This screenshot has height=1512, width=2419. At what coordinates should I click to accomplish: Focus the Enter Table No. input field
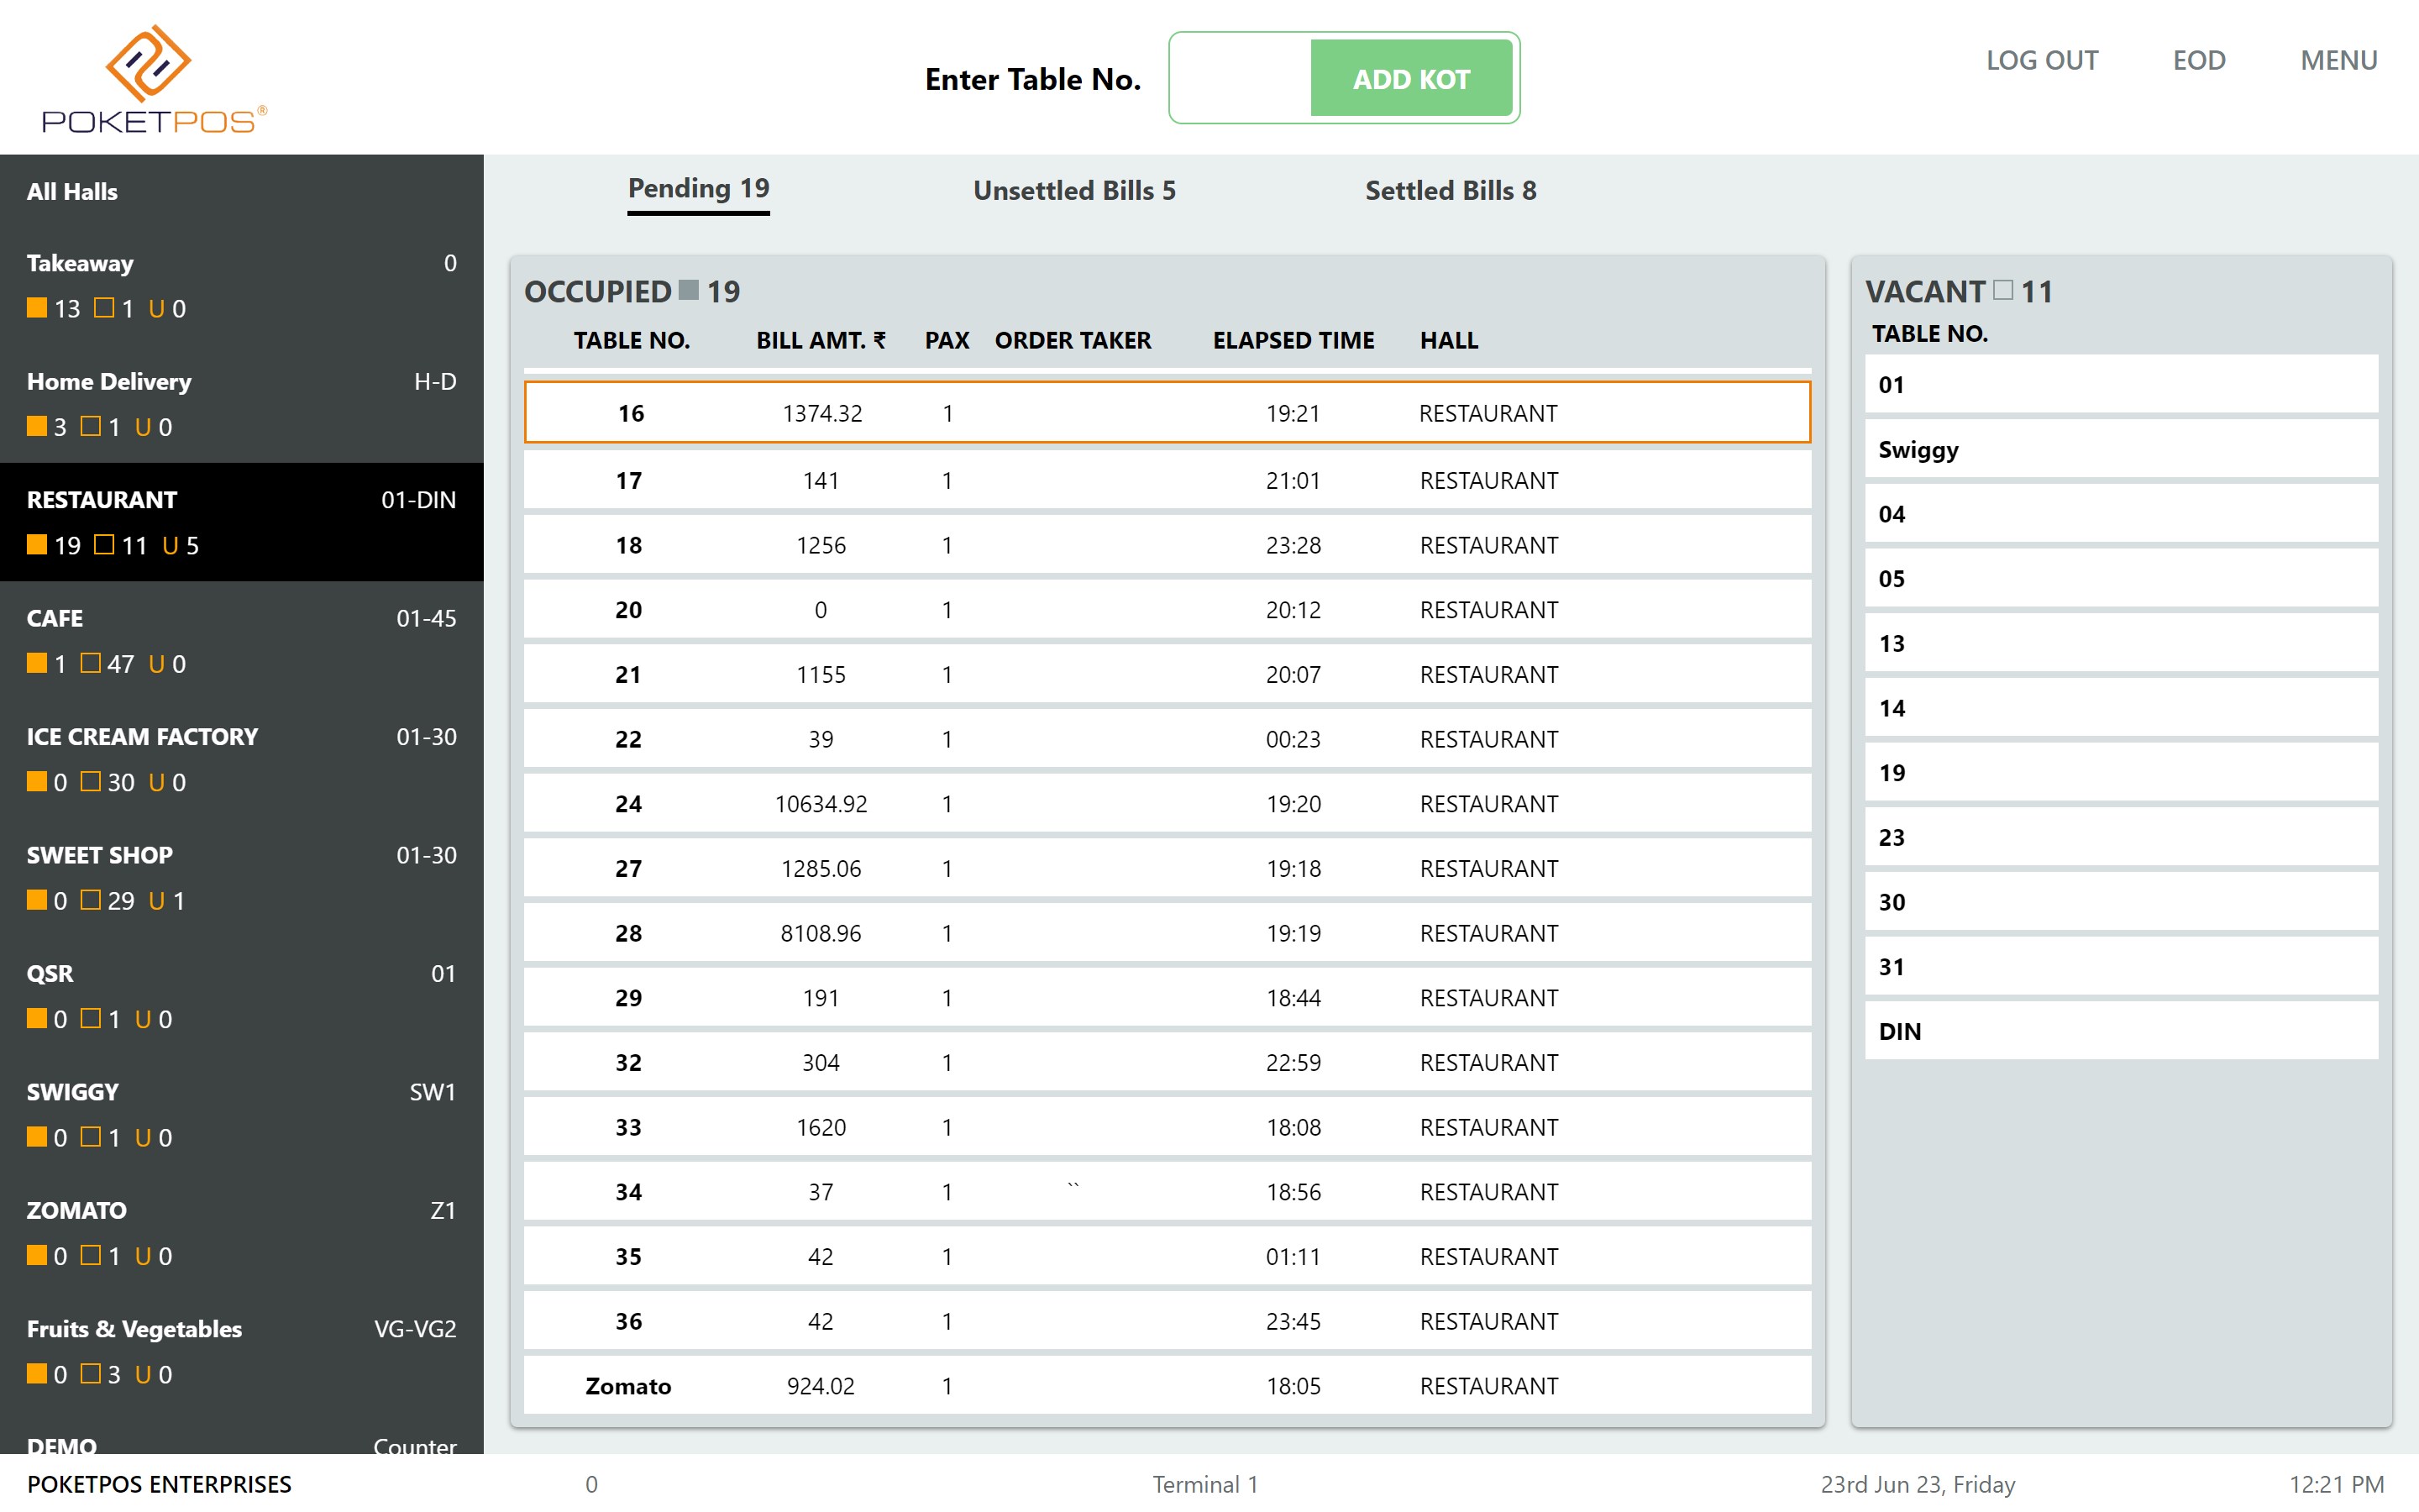point(1241,78)
